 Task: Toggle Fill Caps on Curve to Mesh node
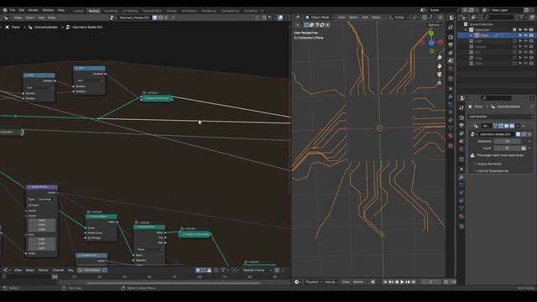90,237
